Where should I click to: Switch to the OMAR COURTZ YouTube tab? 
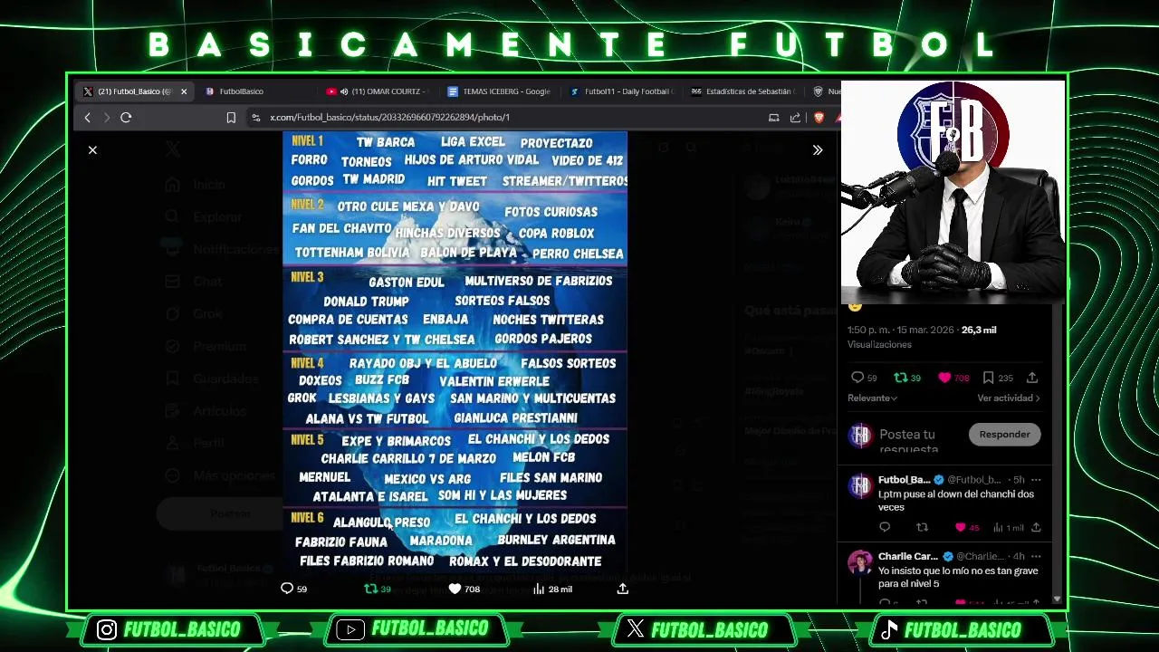click(x=378, y=91)
